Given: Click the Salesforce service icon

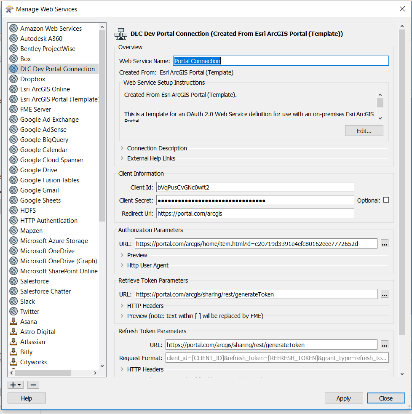Looking at the screenshot, I should pos(13,281).
